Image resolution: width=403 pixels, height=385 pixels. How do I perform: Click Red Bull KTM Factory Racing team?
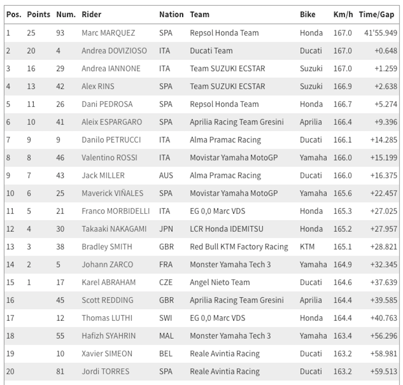click(239, 247)
